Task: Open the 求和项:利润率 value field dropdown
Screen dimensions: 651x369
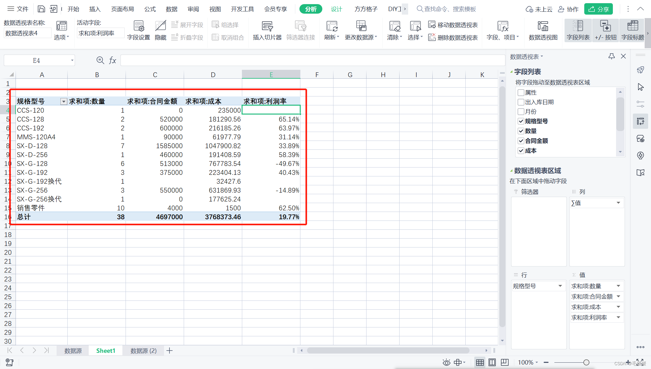Action: tap(618, 317)
